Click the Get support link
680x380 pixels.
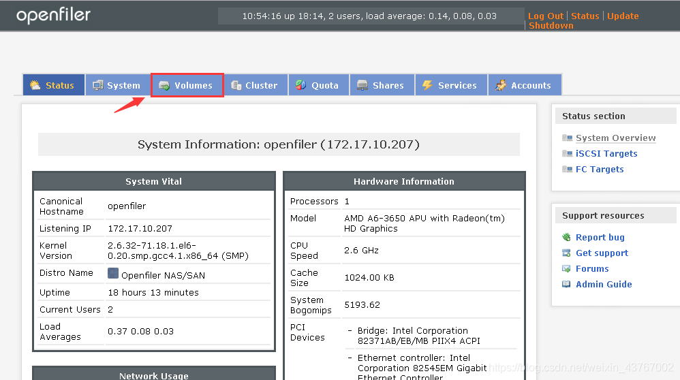coord(602,253)
